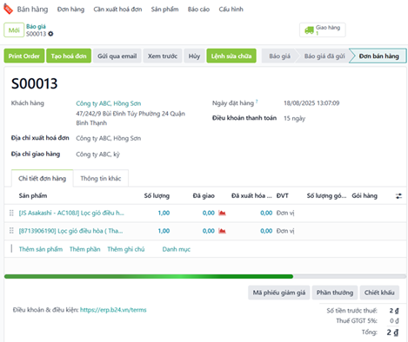Open forecast chart icon for JS Asakashi row
Screen dimensions: 408x342
click(x=222, y=213)
